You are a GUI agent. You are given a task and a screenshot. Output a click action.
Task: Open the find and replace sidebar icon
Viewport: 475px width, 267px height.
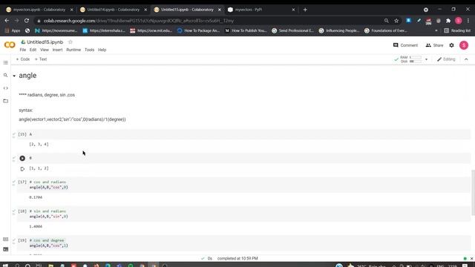click(5, 75)
